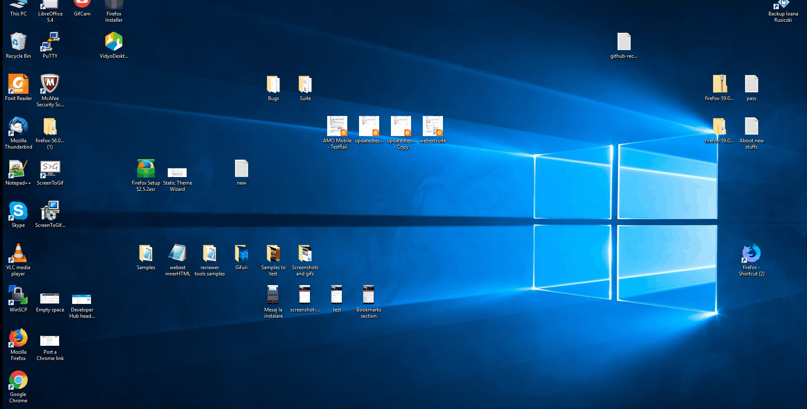Select the Mesaj la instalare image
This screenshot has width=807, height=409.
coord(273,302)
